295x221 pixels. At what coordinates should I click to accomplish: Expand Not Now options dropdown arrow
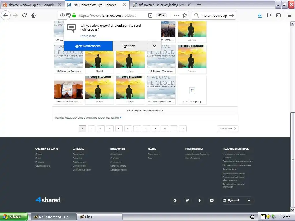154,46
